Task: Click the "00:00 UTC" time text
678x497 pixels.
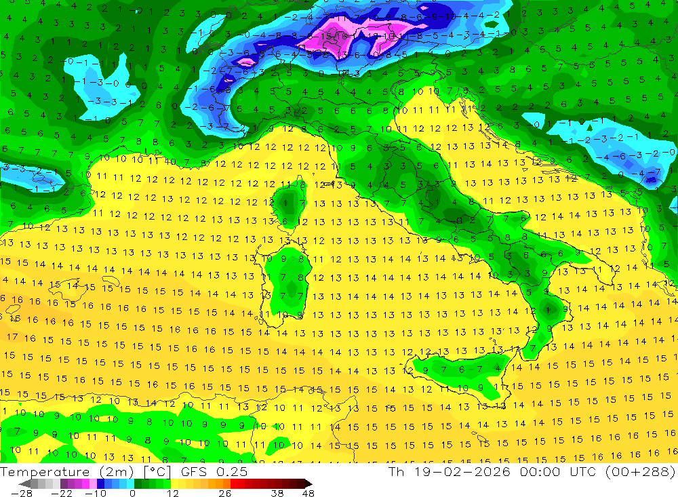Action: click(x=558, y=471)
